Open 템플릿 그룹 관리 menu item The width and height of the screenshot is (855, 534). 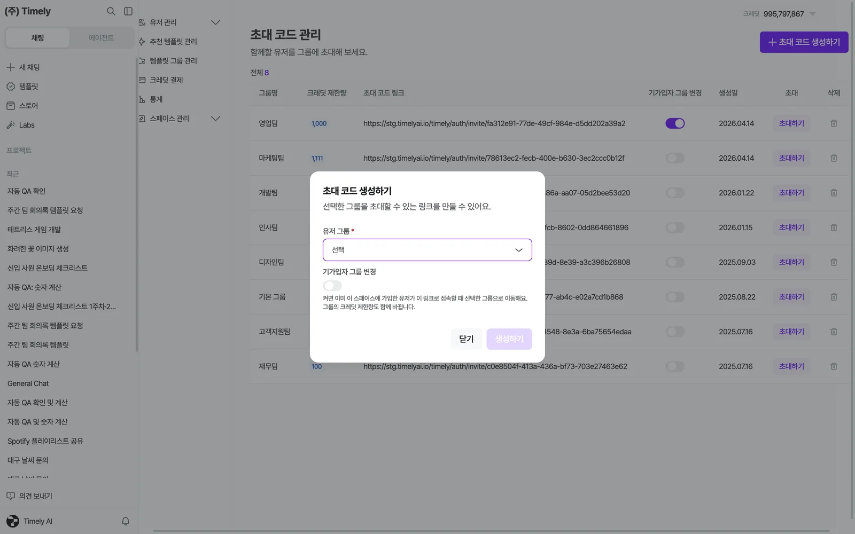pos(173,61)
